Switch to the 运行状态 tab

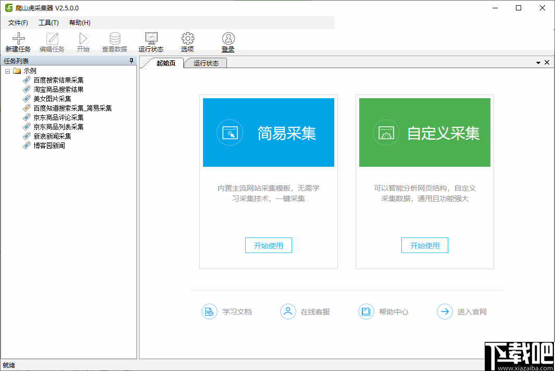(x=206, y=63)
